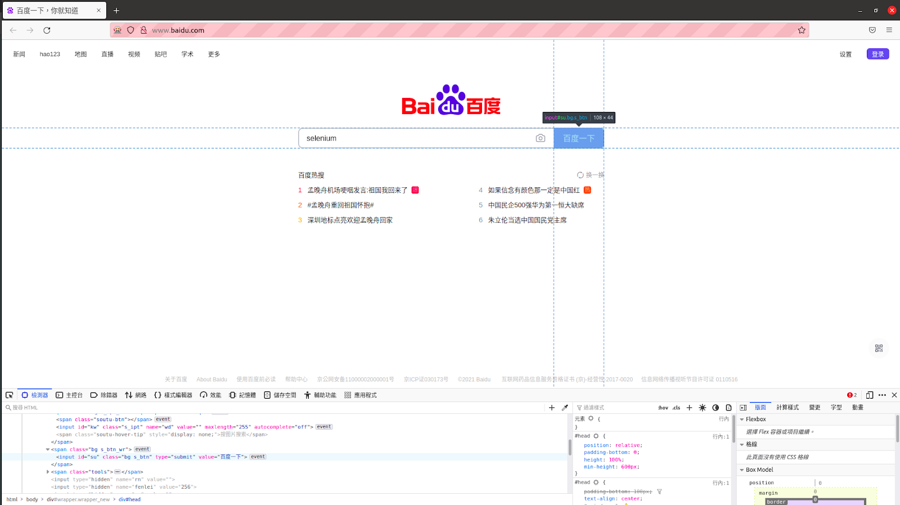Switch to the 網路 (Network) panel
The height and width of the screenshot is (505, 900).
coord(136,395)
